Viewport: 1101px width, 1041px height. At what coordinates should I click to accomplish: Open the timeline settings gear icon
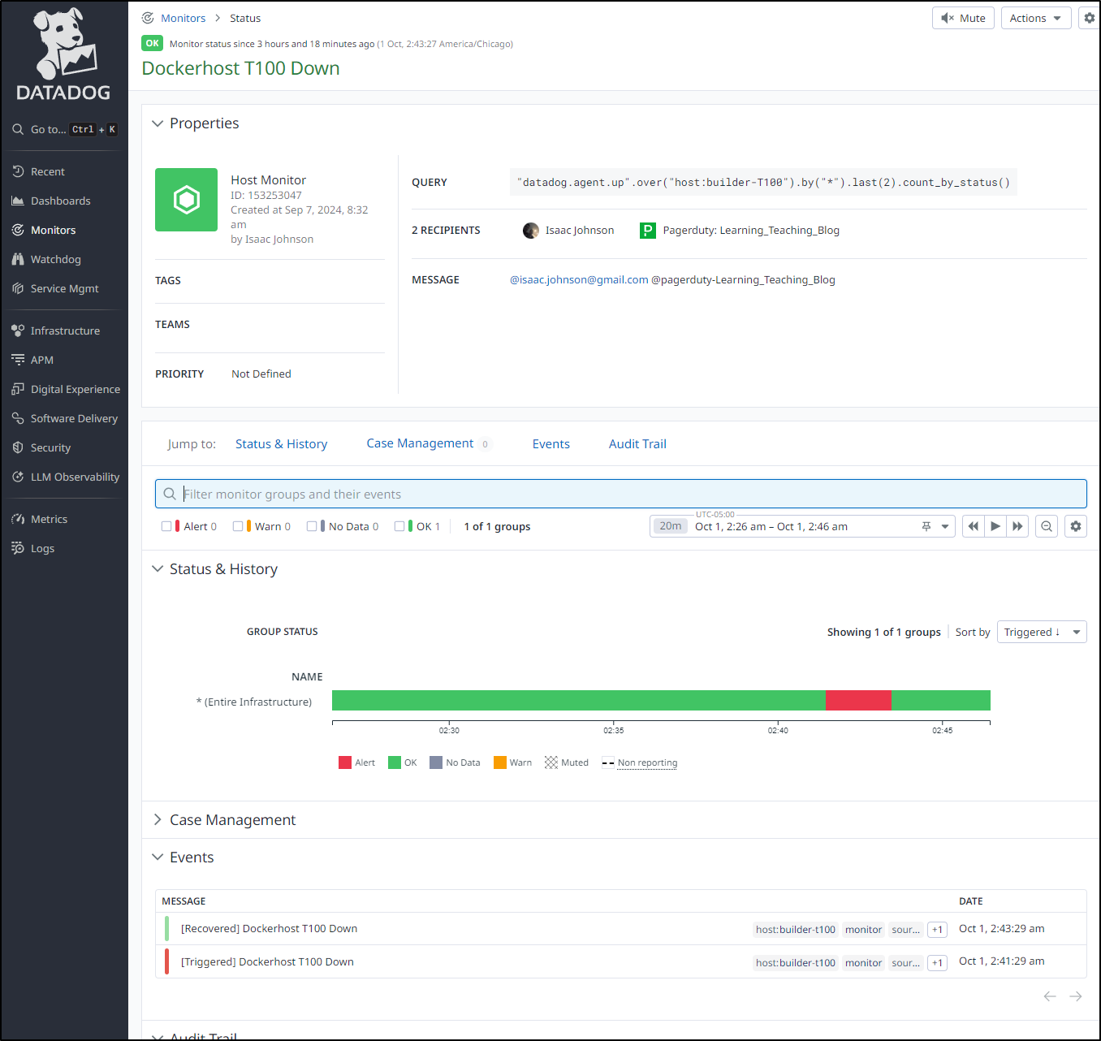coord(1076,526)
